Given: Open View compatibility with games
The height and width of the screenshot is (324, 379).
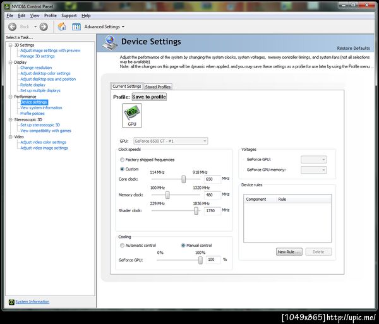Looking at the screenshot, I should point(45,131).
